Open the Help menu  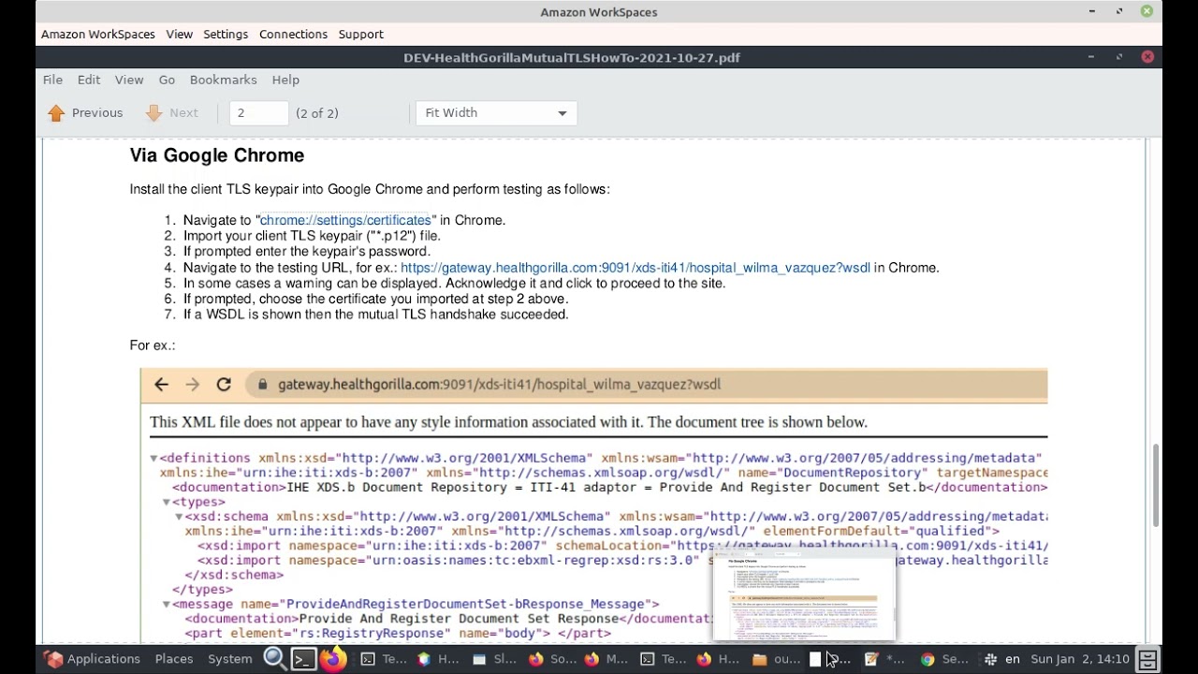[x=285, y=81]
